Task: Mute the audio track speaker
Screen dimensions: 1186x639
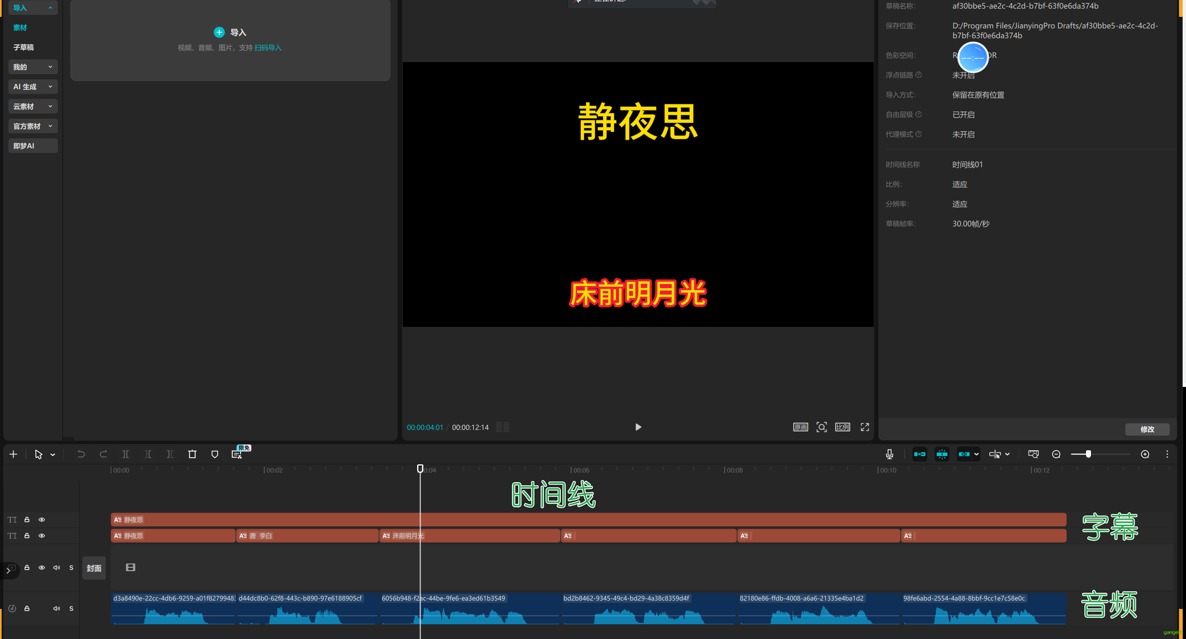Action: point(56,608)
